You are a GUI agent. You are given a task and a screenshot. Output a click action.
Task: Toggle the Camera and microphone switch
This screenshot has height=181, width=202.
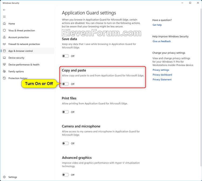65,143
